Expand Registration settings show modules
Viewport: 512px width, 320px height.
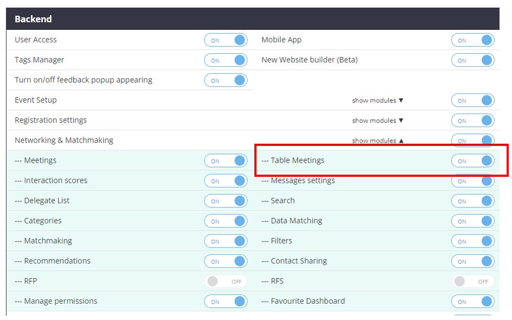377,120
